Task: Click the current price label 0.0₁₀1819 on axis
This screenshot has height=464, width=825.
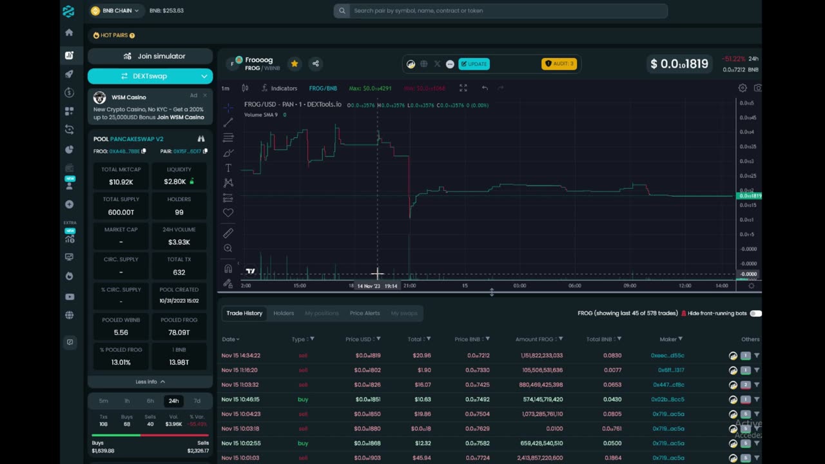Action: 750,196
